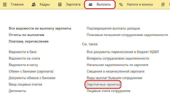
Task: Open the hamburger main menu icon
Action: pos(5,4)
